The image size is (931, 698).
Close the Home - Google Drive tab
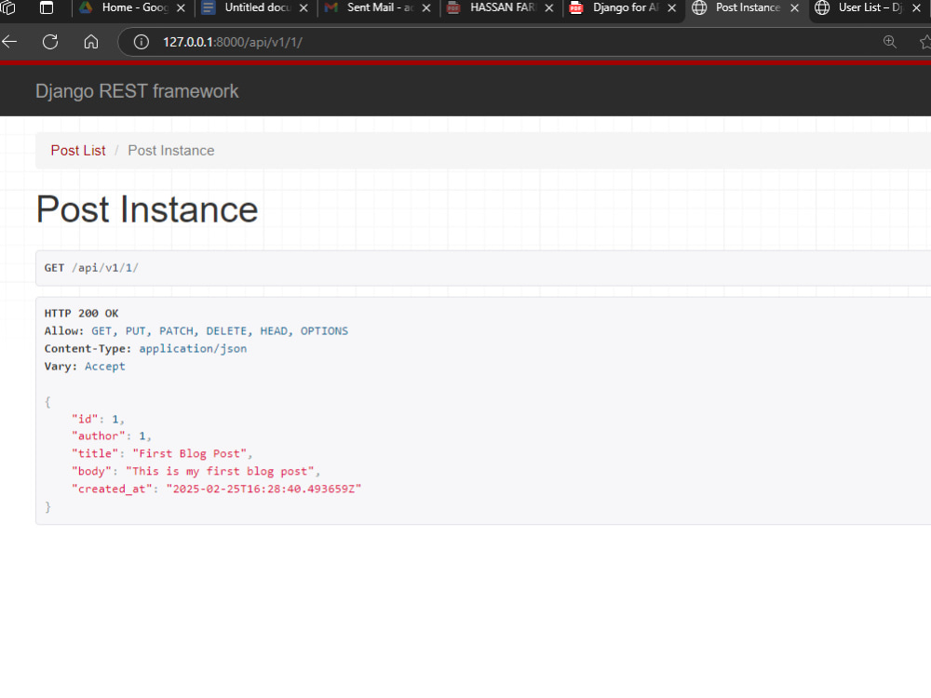coord(182,7)
